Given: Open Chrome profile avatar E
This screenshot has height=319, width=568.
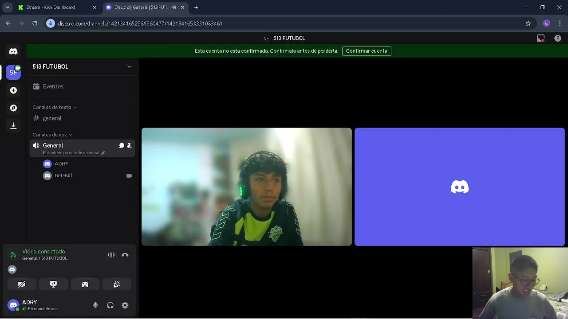Looking at the screenshot, I should 547,23.
